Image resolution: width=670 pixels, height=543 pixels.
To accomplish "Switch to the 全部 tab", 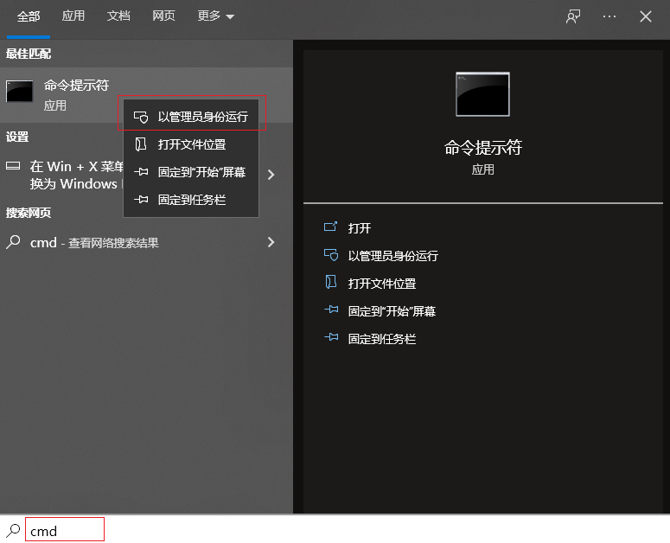I will (29, 16).
